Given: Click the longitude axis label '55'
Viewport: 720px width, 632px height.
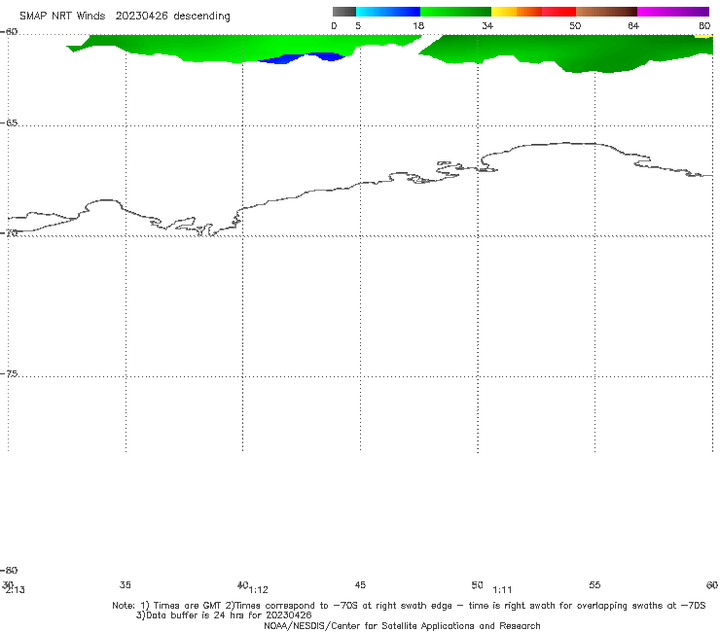Looking at the screenshot, I should (595, 584).
